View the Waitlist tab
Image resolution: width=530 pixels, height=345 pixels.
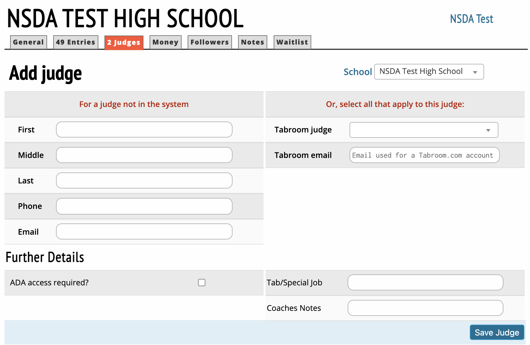pyautogui.click(x=292, y=42)
